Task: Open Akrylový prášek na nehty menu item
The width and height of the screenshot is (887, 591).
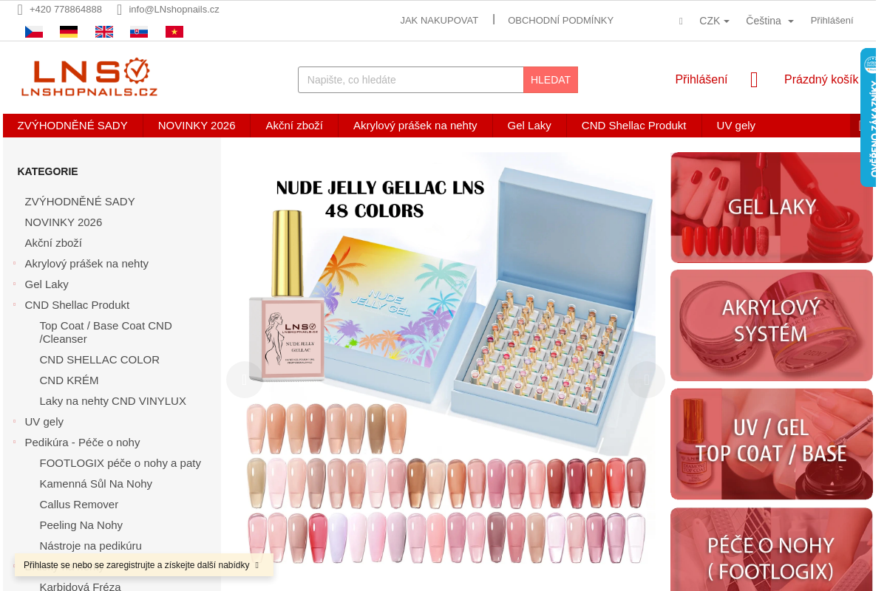Action: pos(415,126)
